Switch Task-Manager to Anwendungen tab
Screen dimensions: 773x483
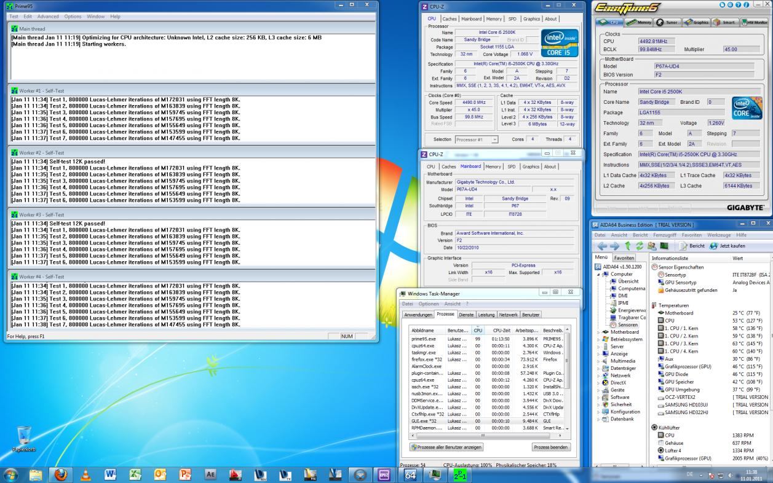tap(418, 315)
